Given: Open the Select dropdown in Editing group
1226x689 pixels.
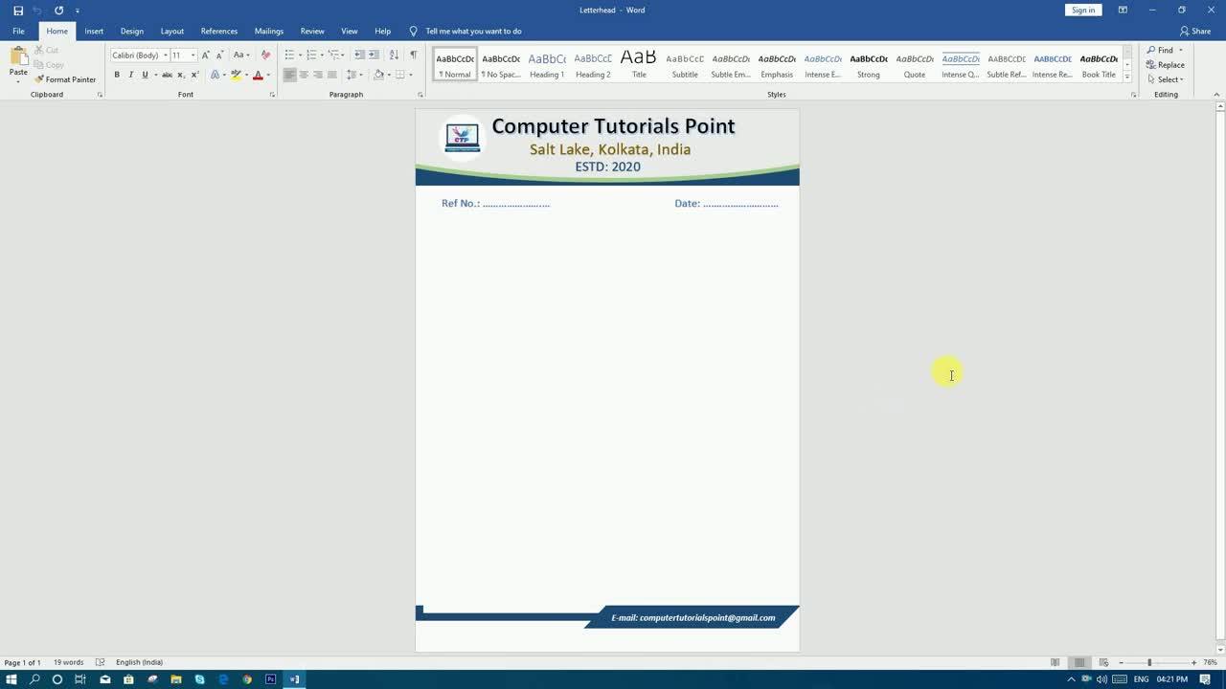Looking at the screenshot, I should (x=1165, y=79).
